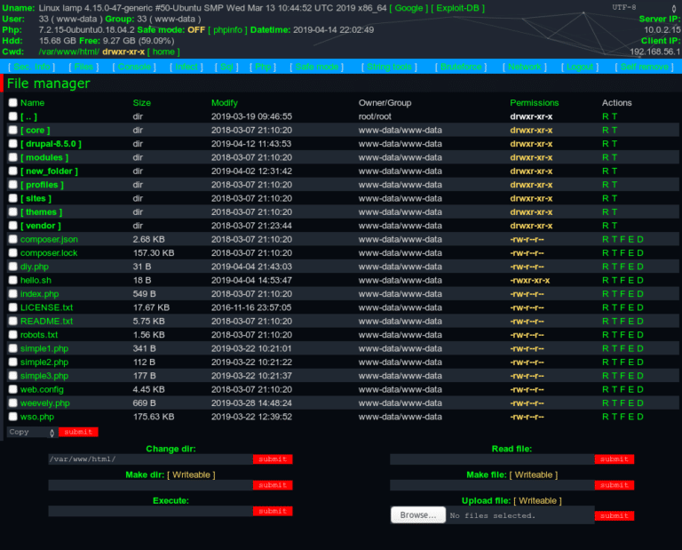Viewport: 682px width, 550px height.
Task: Click the phpinfo link in the header
Action: 229,29
